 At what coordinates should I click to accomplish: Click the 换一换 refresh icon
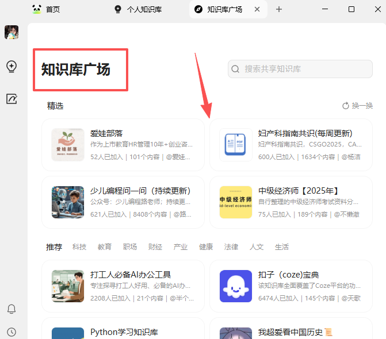click(346, 106)
